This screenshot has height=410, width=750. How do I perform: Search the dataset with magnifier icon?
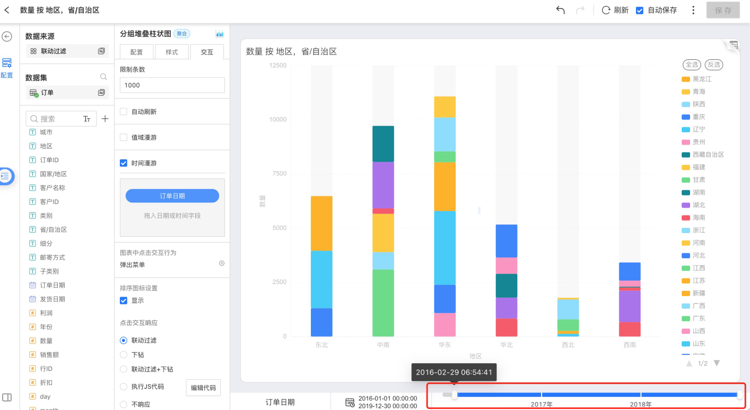104,77
